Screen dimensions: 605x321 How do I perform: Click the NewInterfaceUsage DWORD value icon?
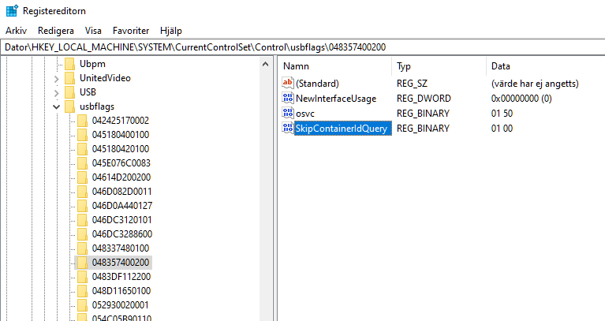click(288, 99)
